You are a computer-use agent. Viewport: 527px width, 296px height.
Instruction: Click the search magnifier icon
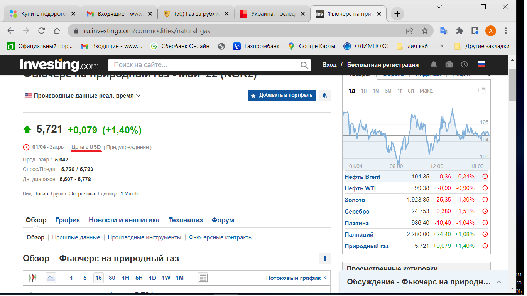[x=304, y=65]
